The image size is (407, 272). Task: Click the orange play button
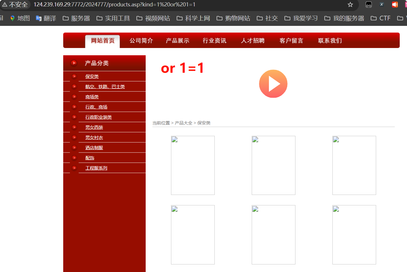tap(273, 84)
